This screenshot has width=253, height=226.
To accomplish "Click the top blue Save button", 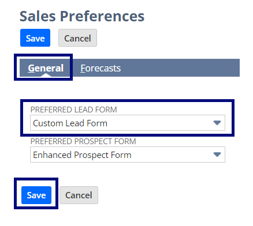I will point(35,38).
